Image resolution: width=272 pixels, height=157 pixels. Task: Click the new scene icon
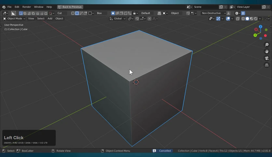(221, 7)
